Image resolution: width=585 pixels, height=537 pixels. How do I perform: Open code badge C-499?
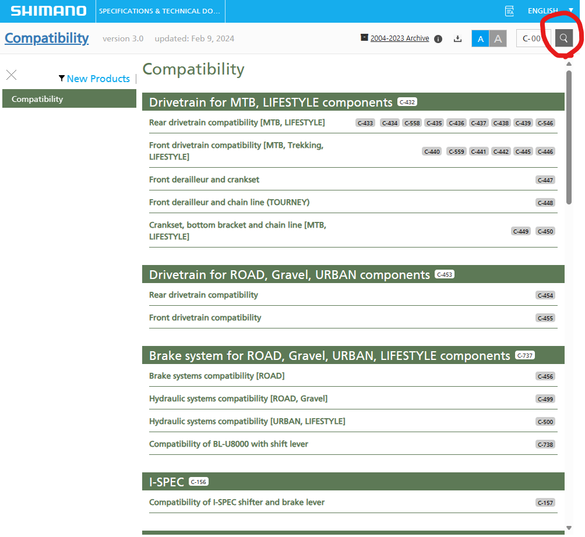[545, 399]
